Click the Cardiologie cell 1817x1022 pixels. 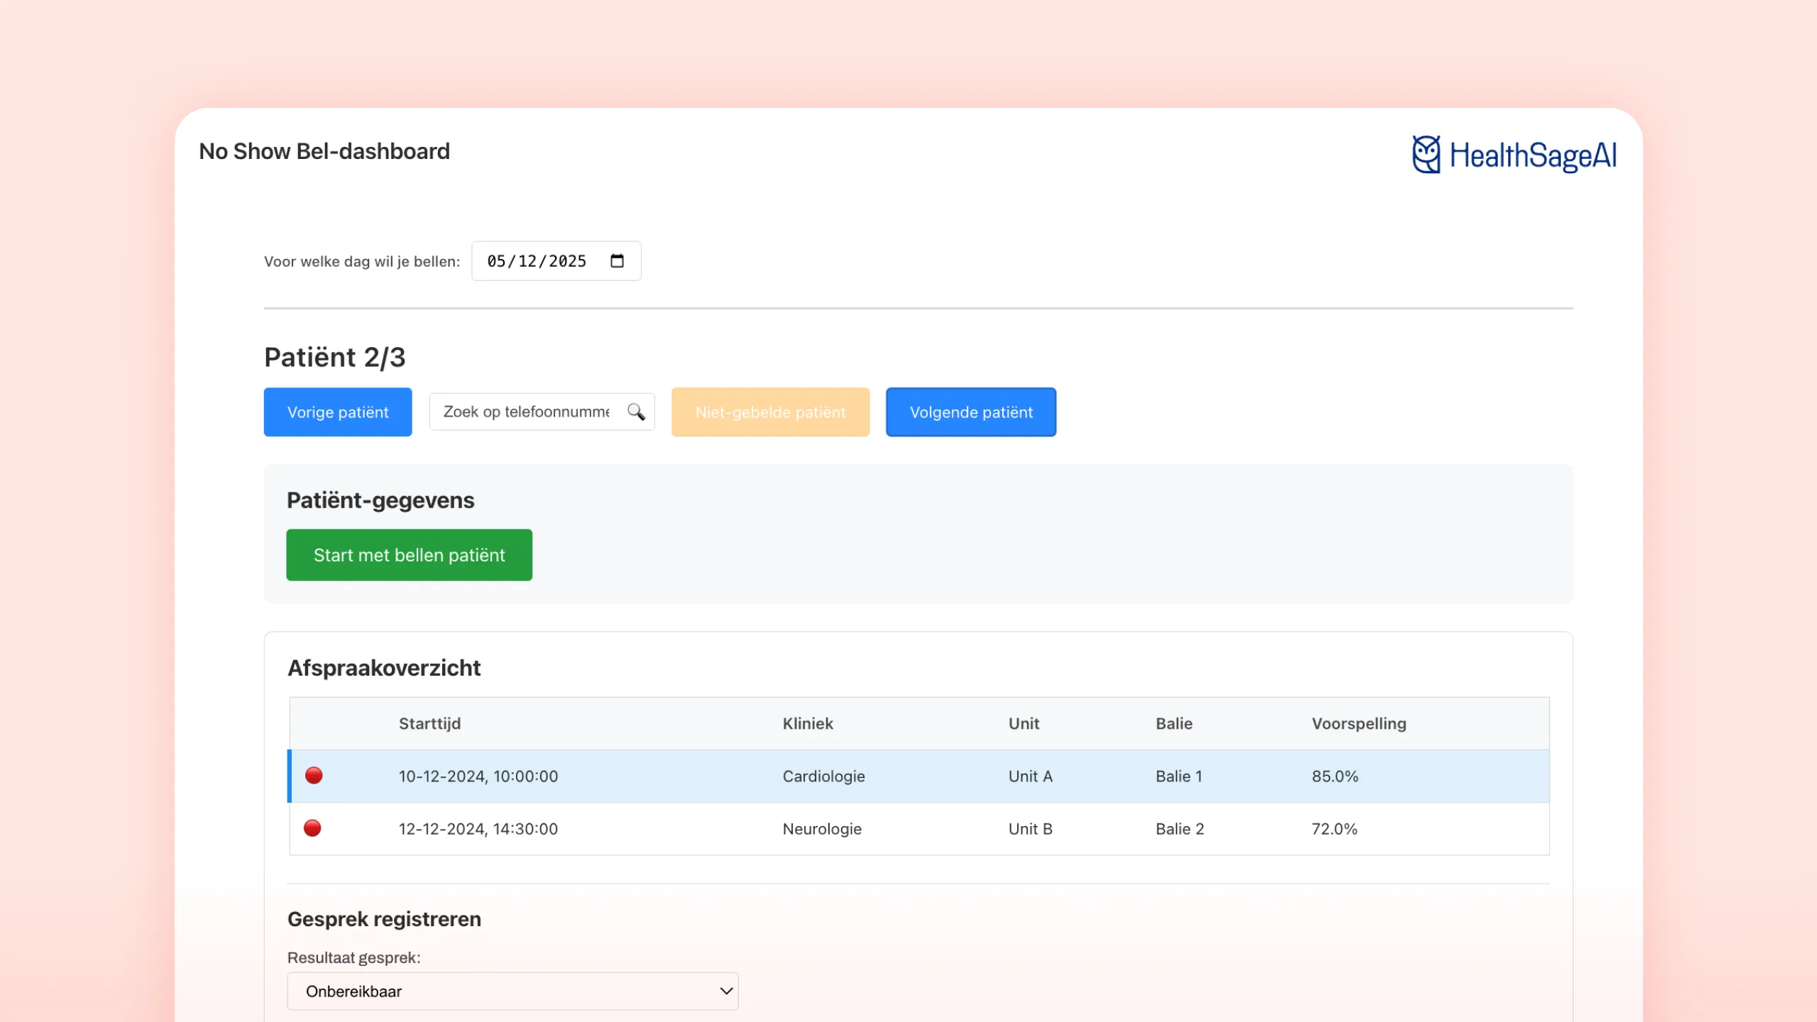[824, 776]
